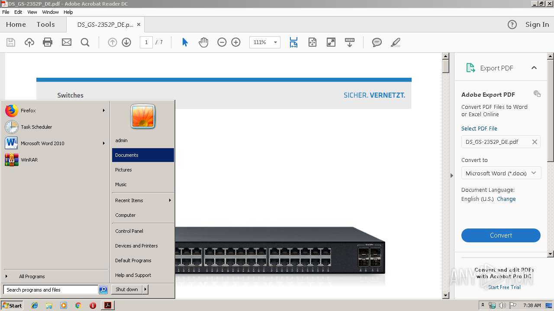Enter full screen mode icon
Screen dimensions: 554x311
pos(331,42)
